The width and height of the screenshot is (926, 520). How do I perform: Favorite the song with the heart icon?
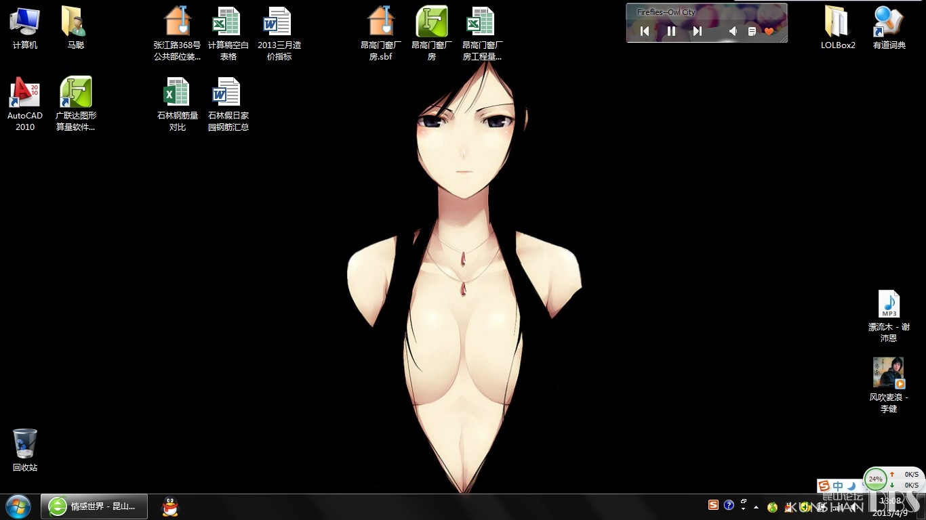(x=769, y=31)
